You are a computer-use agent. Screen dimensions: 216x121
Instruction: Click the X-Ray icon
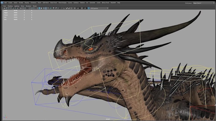(x=67, y=8)
